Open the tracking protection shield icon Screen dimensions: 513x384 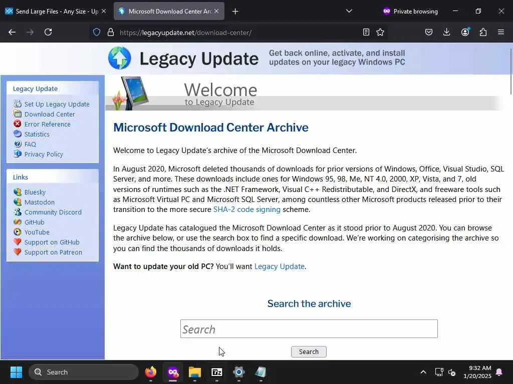point(97,32)
